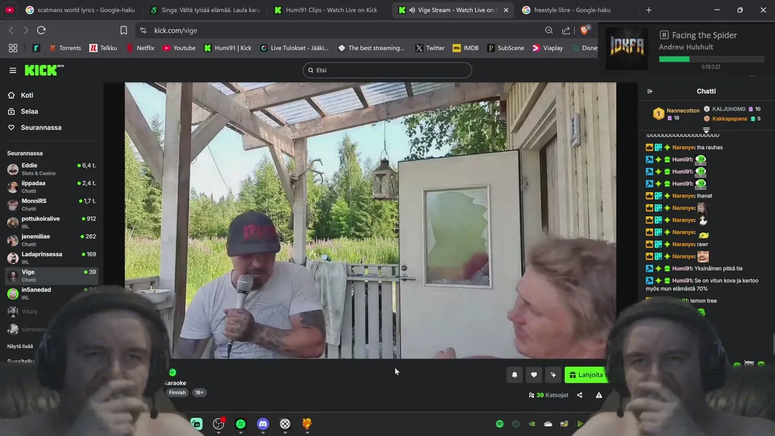Viewport: 775px width, 436px height.
Task: Open pottukoiralive channel in followed list
Action: 51,222
